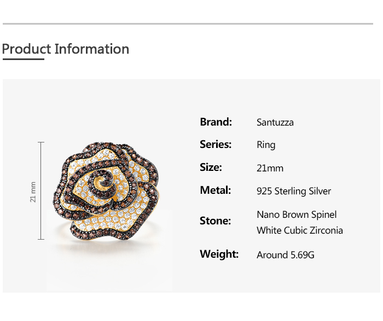The image size is (383, 321).
Task: Click the Ring series value
Action: tap(266, 145)
